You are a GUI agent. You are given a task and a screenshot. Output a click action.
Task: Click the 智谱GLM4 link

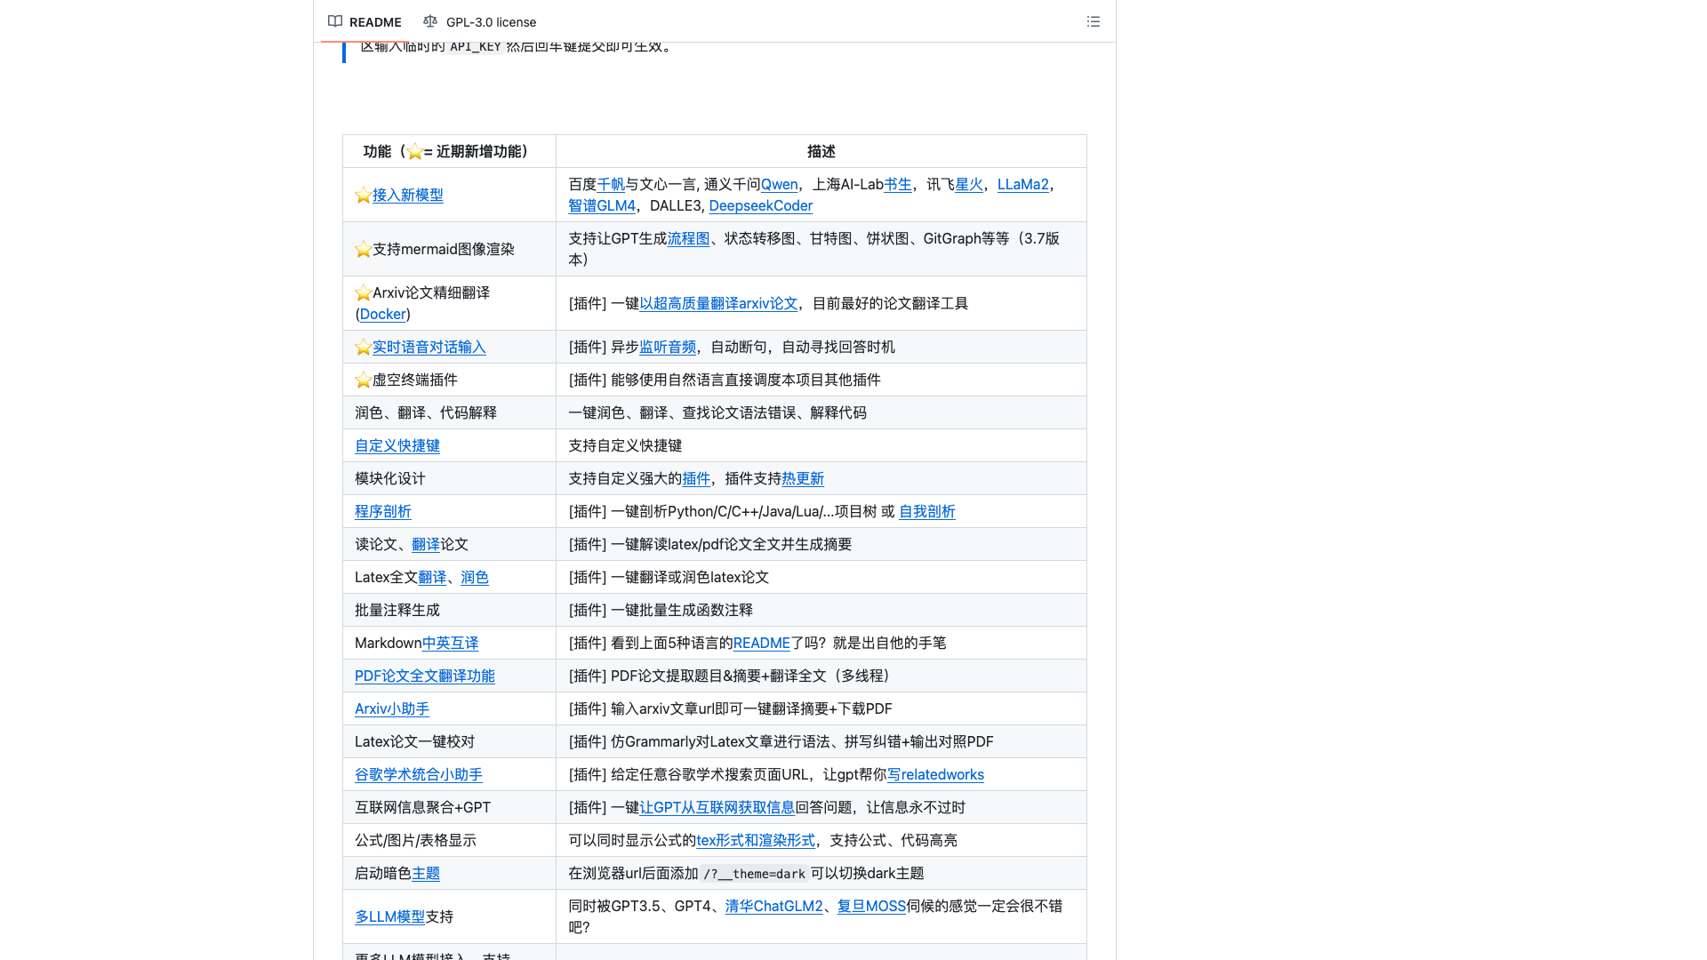(x=602, y=205)
